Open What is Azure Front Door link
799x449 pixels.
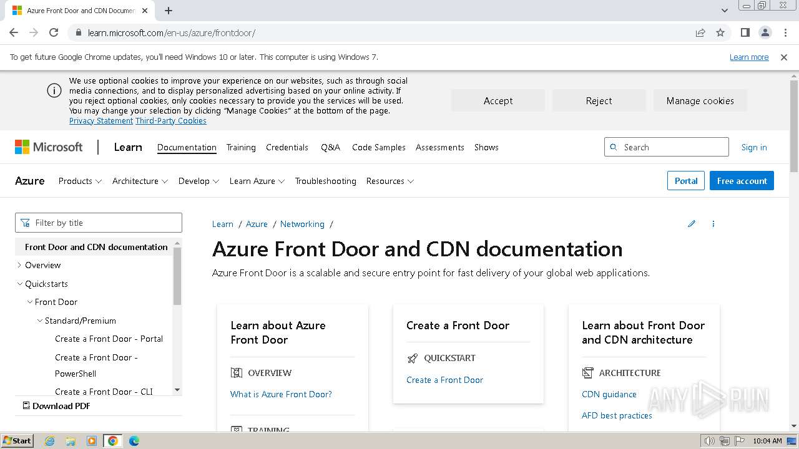click(x=281, y=394)
